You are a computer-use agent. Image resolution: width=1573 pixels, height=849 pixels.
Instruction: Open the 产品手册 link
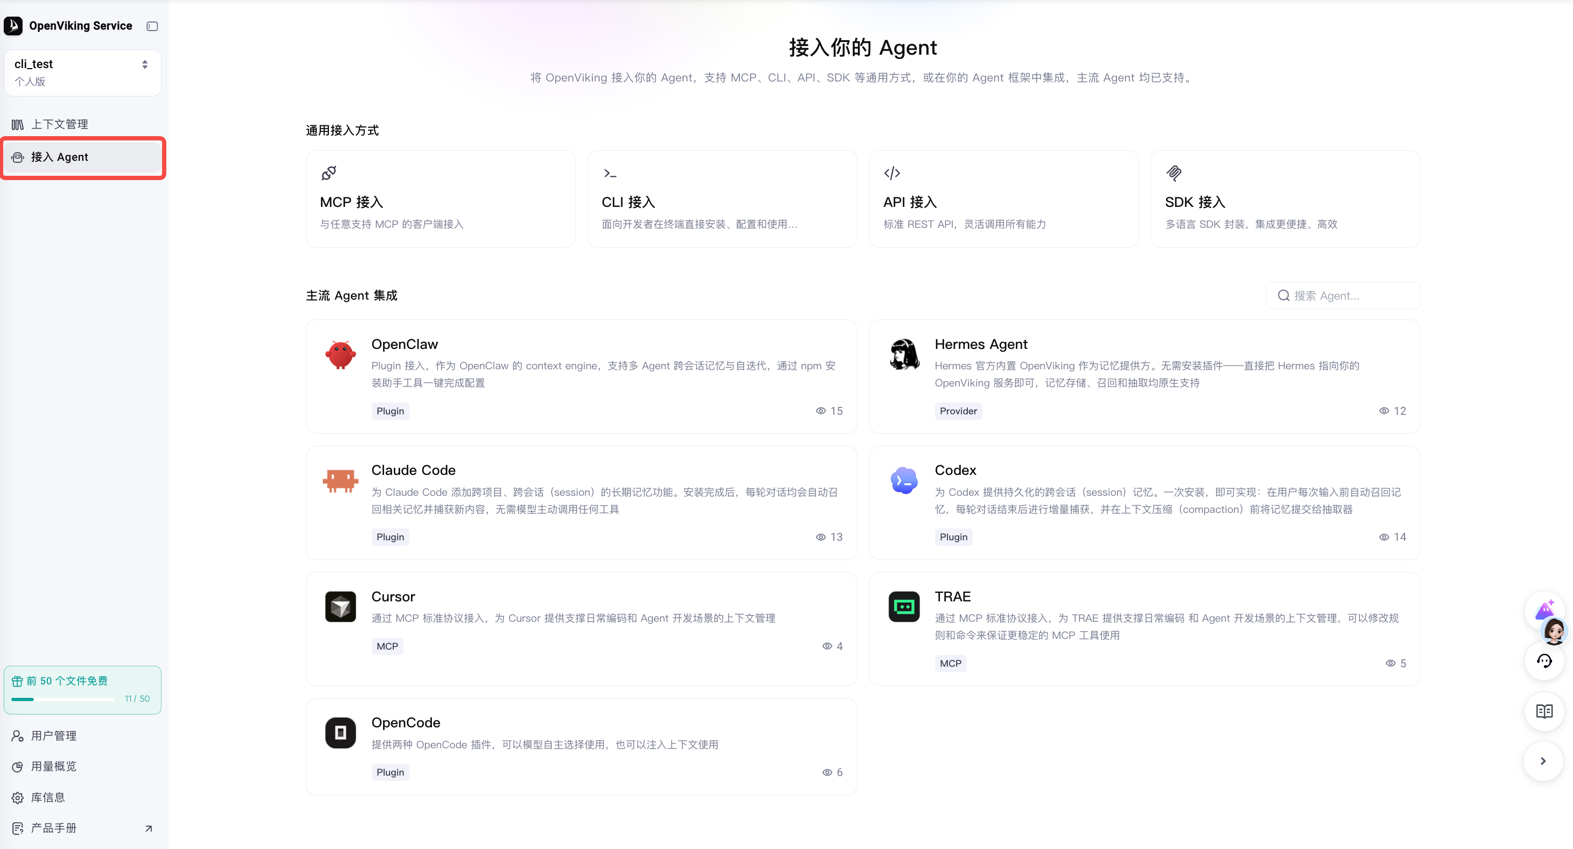tap(83, 828)
